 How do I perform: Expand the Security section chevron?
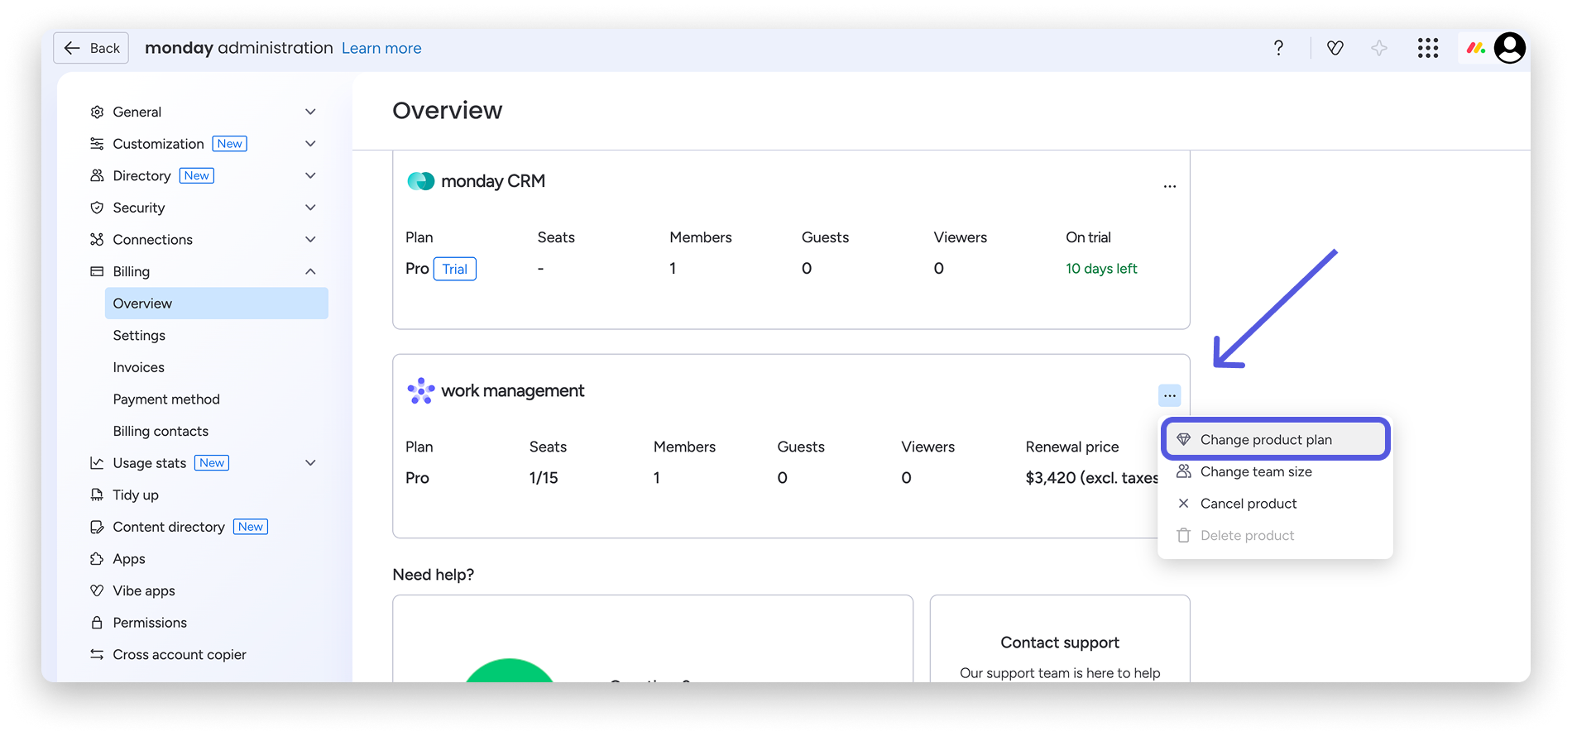(310, 208)
